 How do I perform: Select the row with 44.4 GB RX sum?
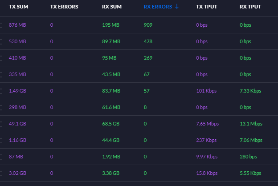(x=139, y=140)
